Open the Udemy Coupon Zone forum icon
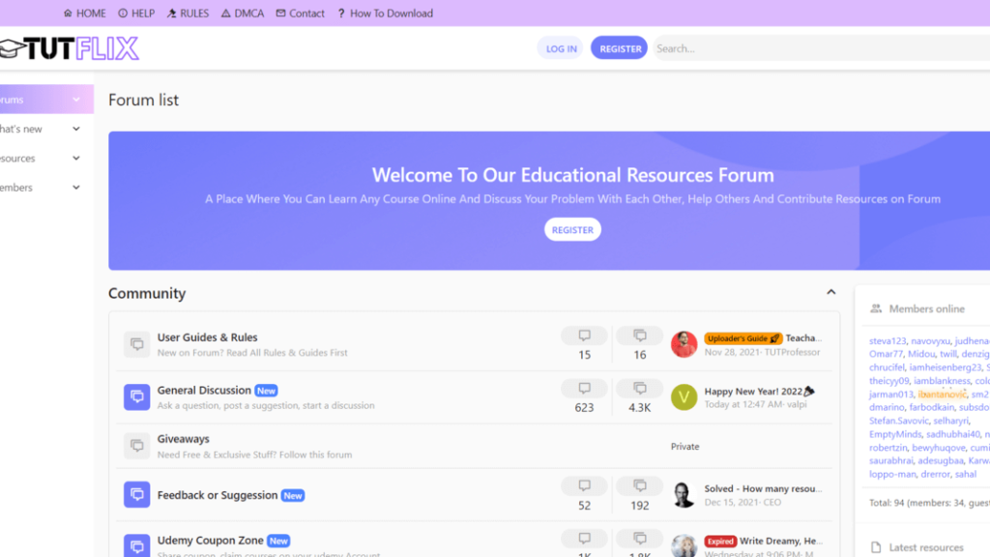Screen dimensions: 990x557 tap(135, 544)
